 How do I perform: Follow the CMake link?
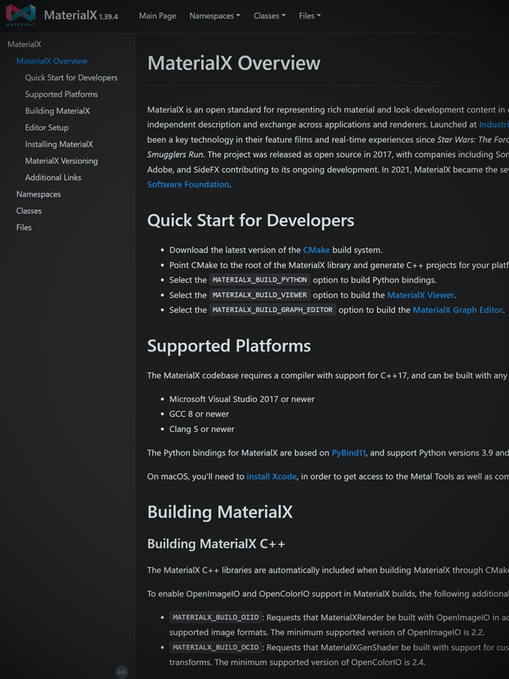[x=317, y=250]
